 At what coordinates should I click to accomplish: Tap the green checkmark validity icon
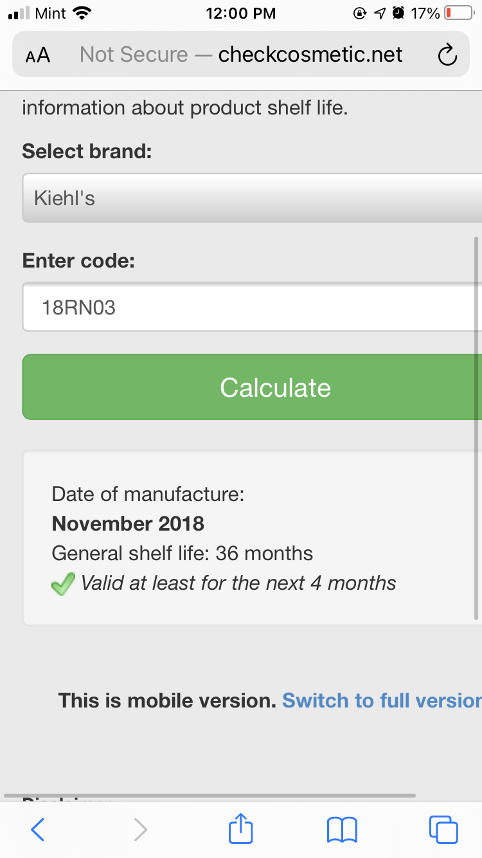63,584
